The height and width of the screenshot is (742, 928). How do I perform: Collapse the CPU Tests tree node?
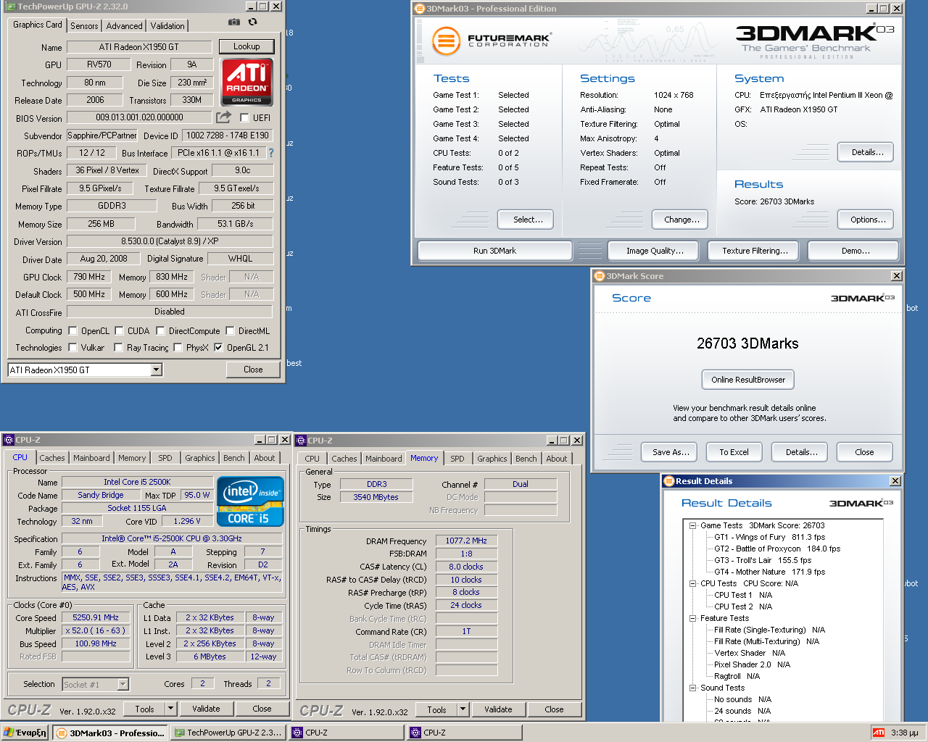(x=692, y=583)
